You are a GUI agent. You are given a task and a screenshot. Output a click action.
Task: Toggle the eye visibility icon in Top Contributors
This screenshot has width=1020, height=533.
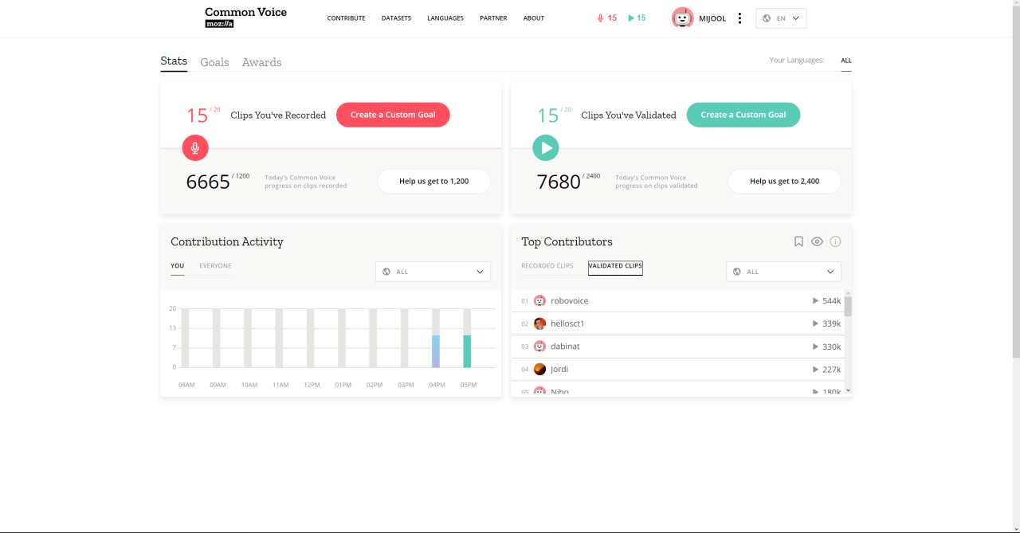coord(817,241)
